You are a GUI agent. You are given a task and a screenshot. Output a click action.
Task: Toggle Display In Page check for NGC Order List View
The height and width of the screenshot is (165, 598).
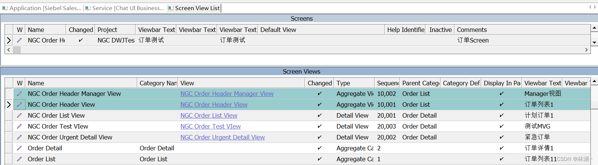click(x=502, y=115)
